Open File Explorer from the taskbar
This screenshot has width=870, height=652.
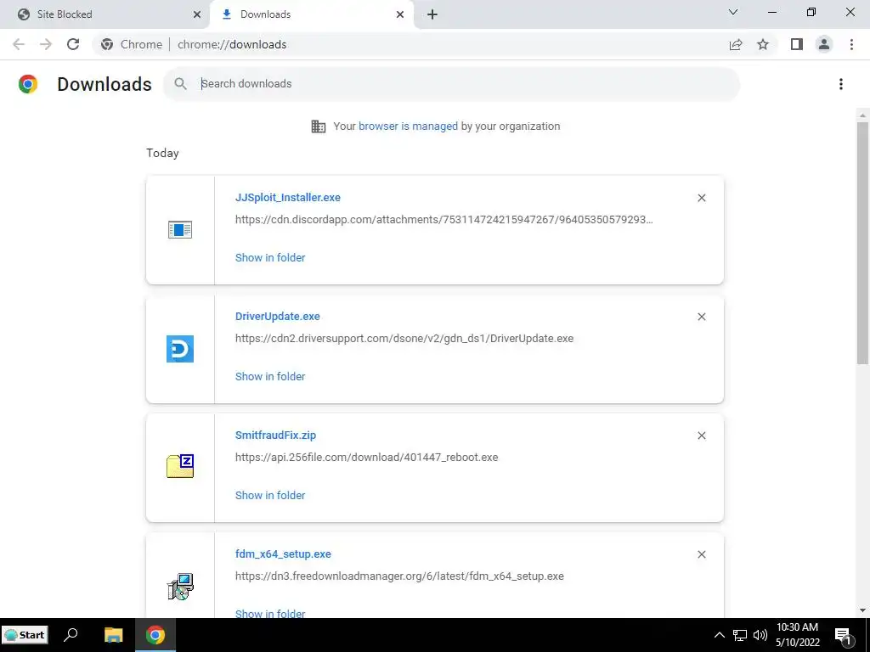[x=114, y=635]
